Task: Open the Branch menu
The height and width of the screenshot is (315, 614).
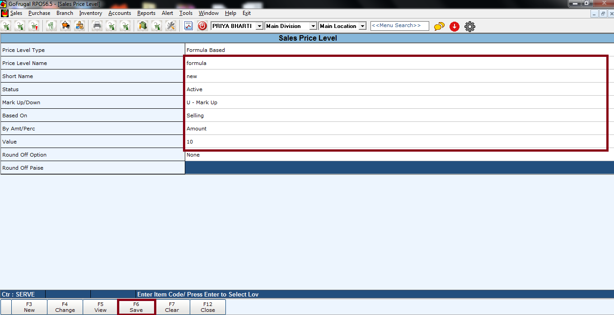Action: click(x=65, y=13)
